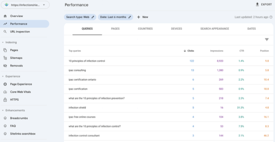Click the plus icon for new filter
Viewport: 275px width, 142px height.
138,17
